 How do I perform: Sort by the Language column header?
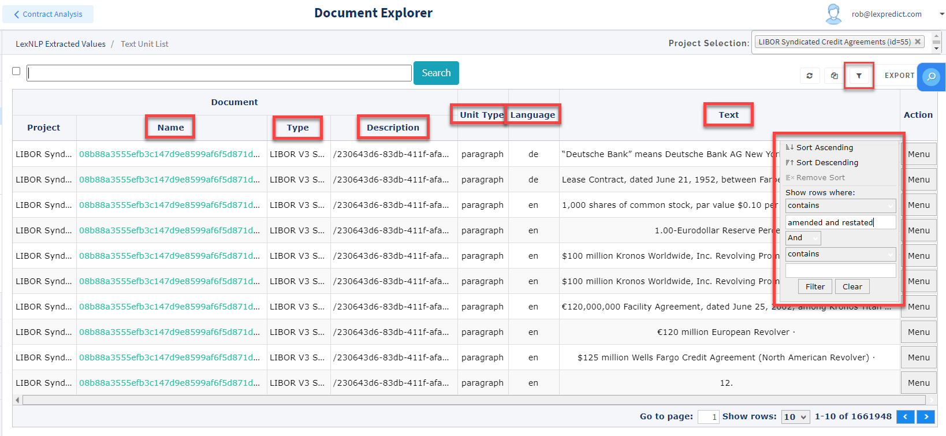(532, 115)
